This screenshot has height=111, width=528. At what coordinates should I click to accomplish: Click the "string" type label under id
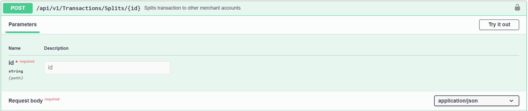[16, 71]
